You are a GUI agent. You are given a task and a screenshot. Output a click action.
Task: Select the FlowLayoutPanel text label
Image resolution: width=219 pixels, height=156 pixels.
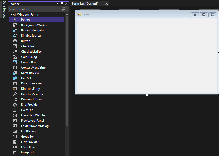[x=32, y=121]
